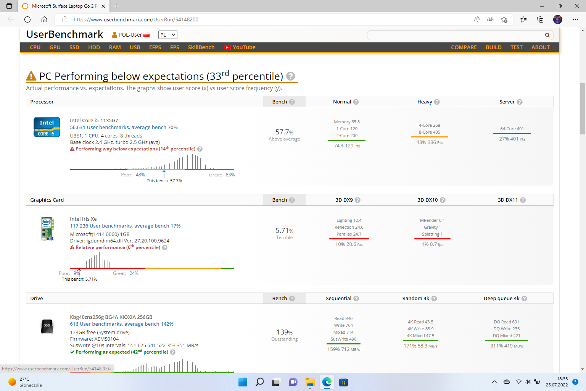The height and width of the screenshot is (391, 586).
Task: Click help icon next to percentile heading
Action: [x=290, y=76]
